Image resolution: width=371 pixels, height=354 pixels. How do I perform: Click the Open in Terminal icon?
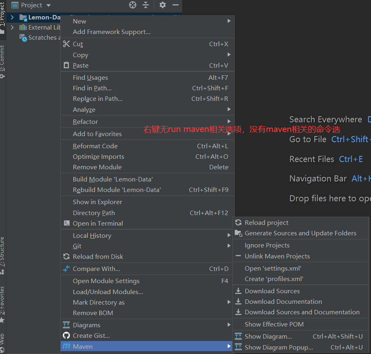pyautogui.click(x=66, y=223)
